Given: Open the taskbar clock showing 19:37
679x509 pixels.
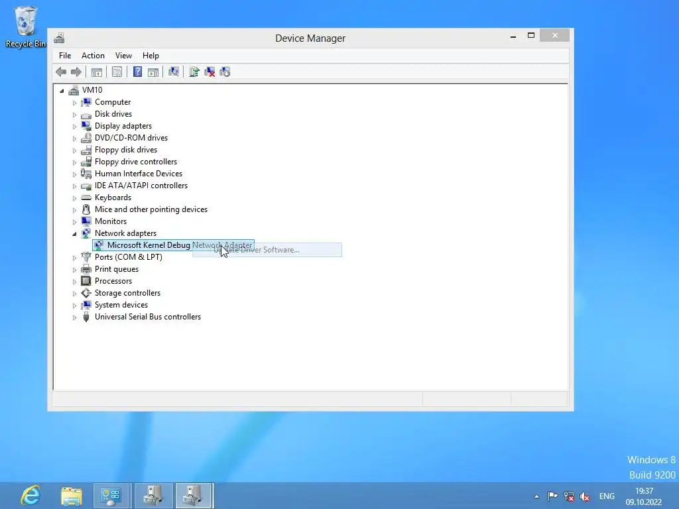Looking at the screenshot, I should click(644, 496).
